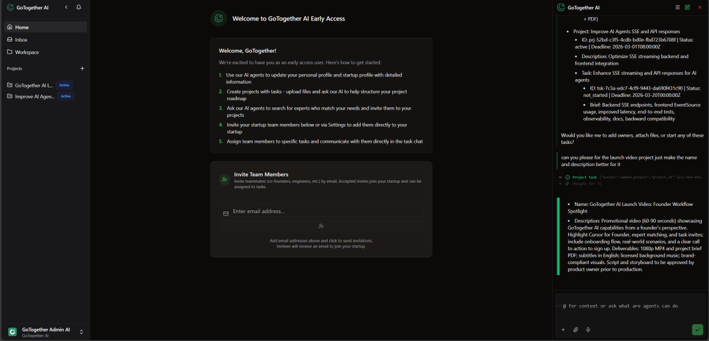Click the send invitations button below the email field
The image size is (709, 341).
coord(321,226)
